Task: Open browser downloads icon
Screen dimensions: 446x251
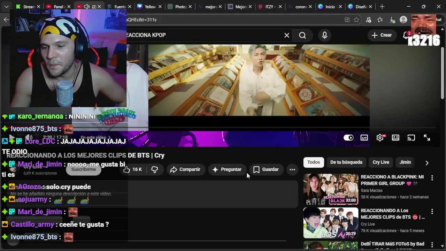Action: [x=392, y=20]
